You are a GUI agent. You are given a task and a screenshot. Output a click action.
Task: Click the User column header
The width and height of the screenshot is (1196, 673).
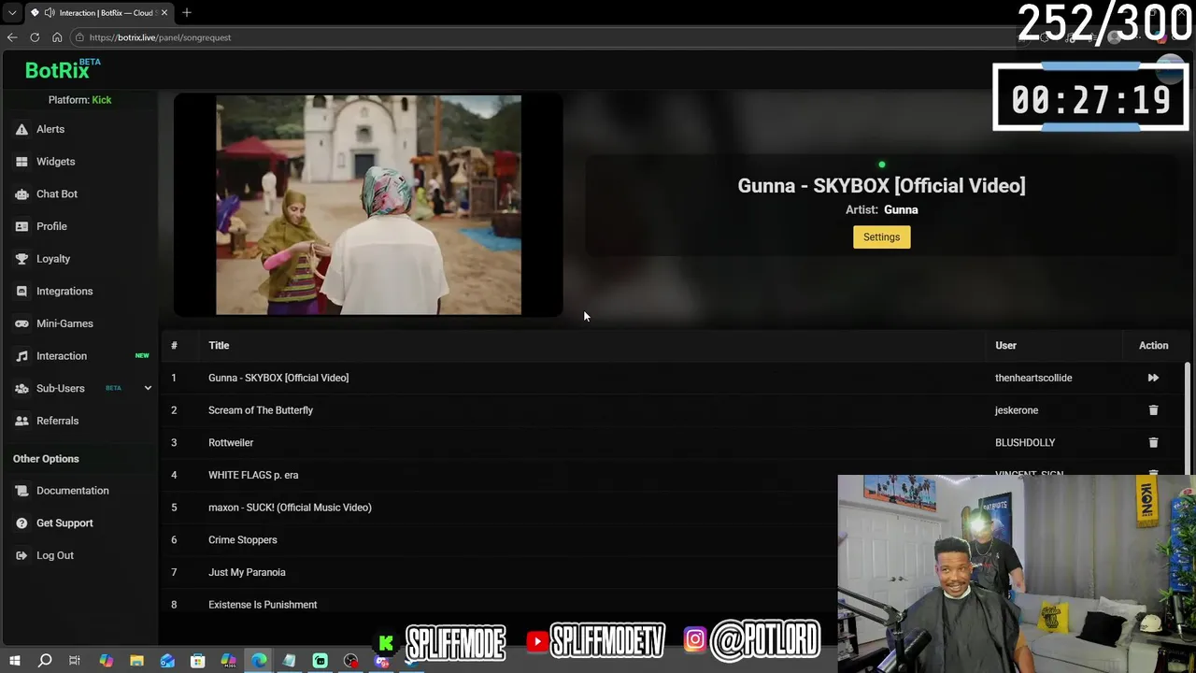1005,345
